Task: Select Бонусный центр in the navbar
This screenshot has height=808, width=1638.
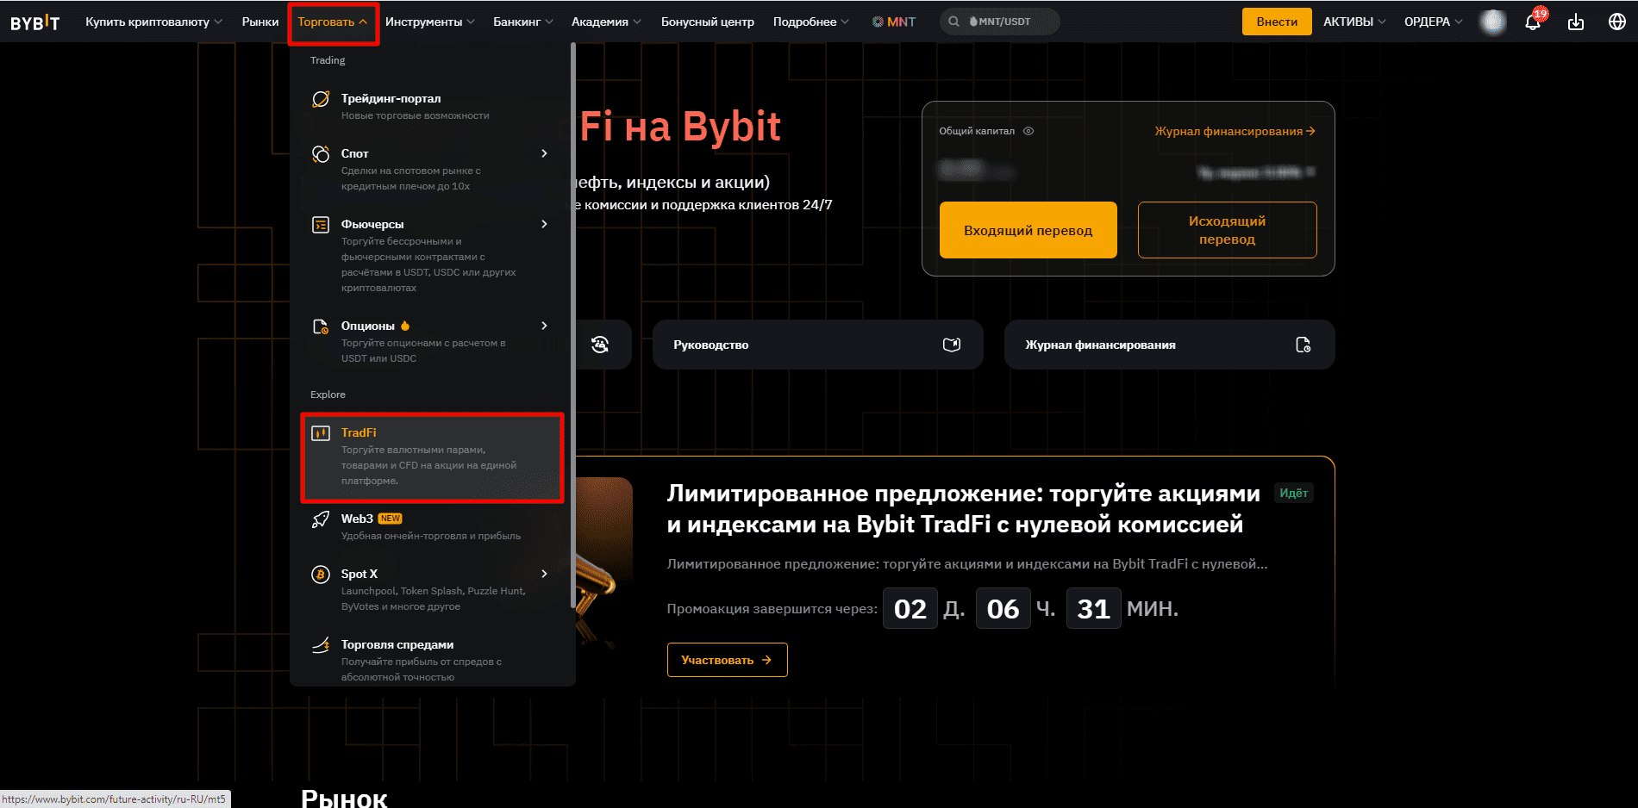Action: click(707, 22)
